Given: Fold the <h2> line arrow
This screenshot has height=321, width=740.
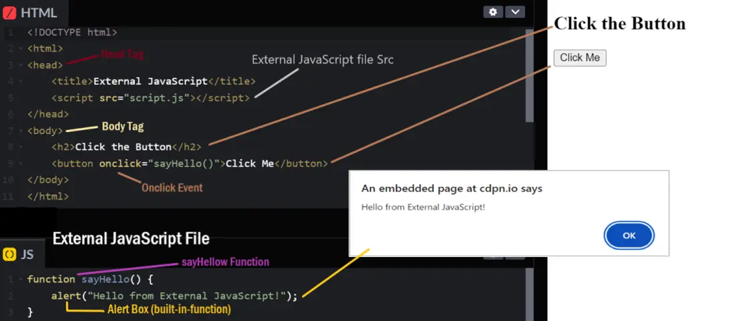Looking at the screenshot, I should (20, 147).
